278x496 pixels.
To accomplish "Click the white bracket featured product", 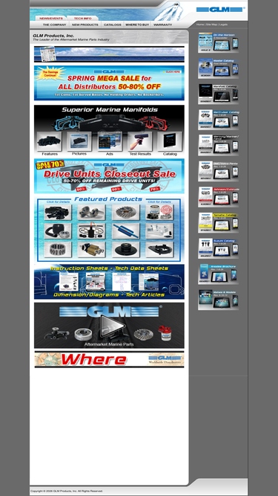I will (x=159, y=231).
